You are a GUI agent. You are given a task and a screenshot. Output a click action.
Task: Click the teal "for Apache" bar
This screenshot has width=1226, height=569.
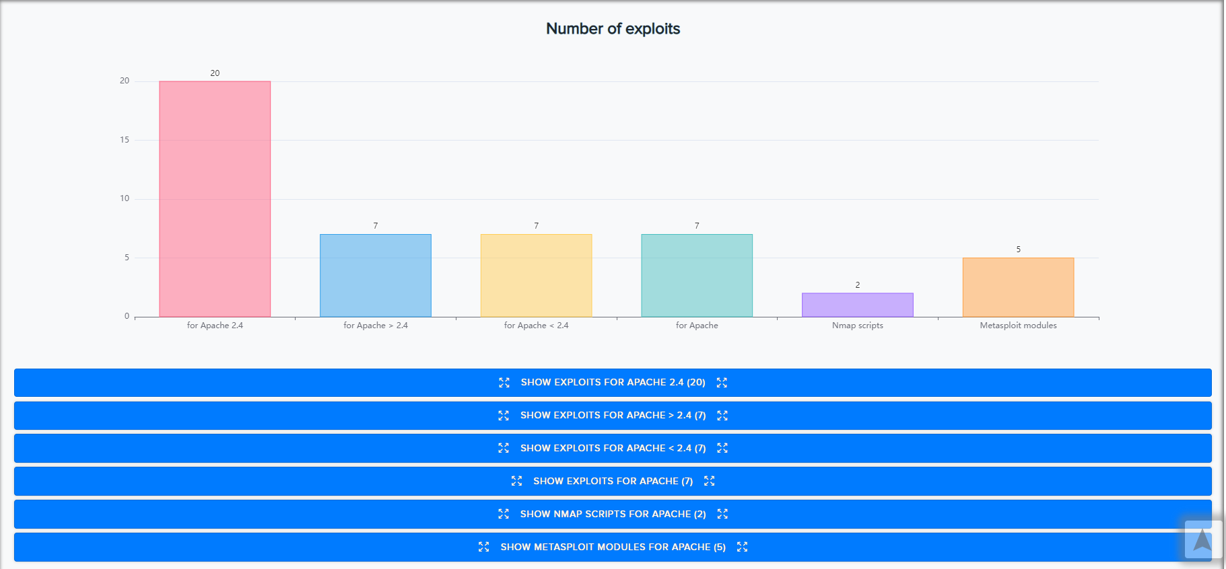[x=697, y=276]
